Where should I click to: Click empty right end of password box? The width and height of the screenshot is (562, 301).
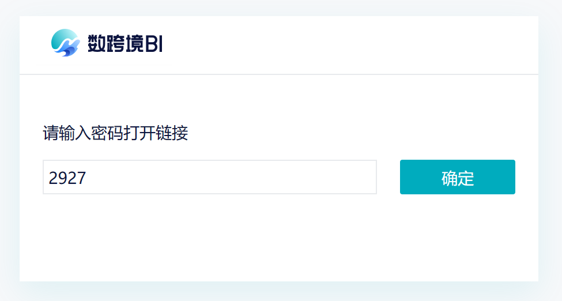tap(346, 177)
